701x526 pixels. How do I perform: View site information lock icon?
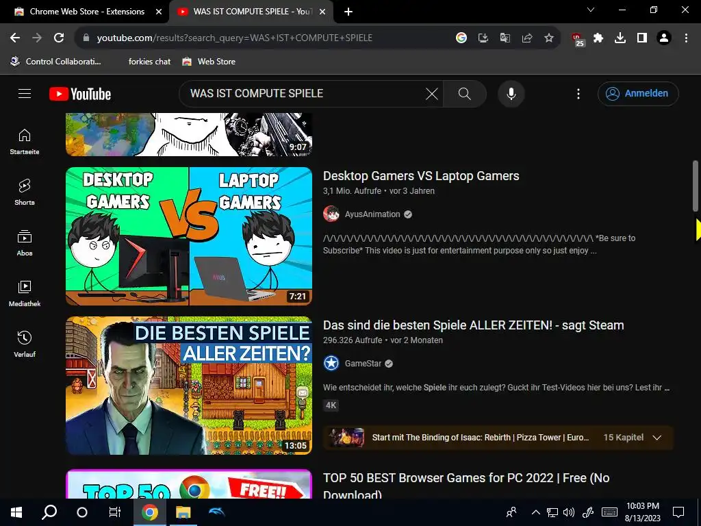[x=86, y=38]
